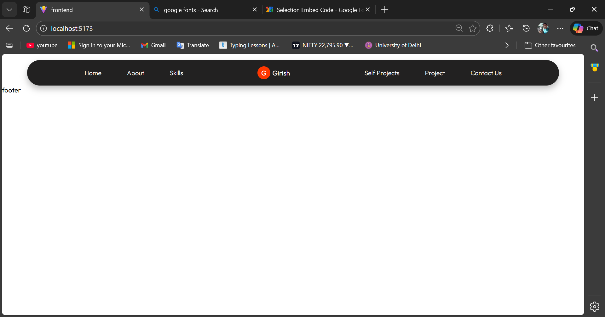Click the browser back arrow
605x317 pixels.
(x=9, y=28)
